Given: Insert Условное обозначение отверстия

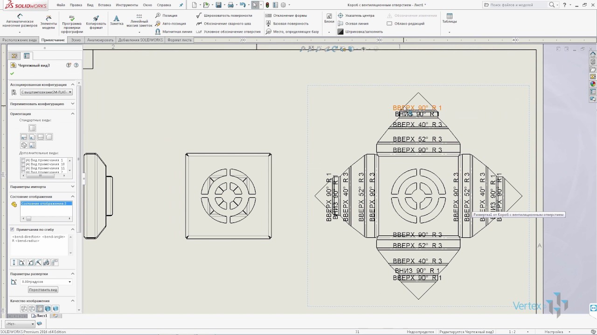Looking at the screenshot, I should pos(229,32).
